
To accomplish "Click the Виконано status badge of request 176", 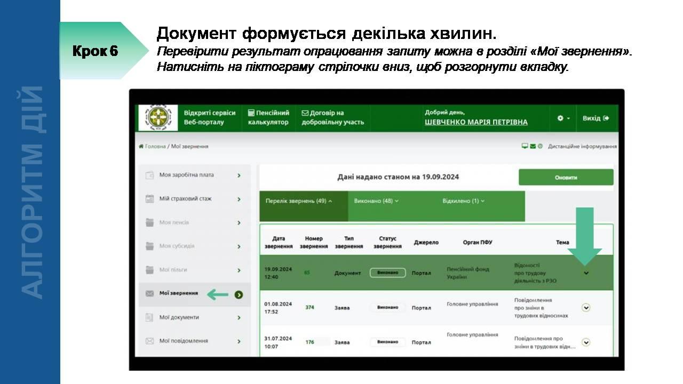I will click(387, 342).
